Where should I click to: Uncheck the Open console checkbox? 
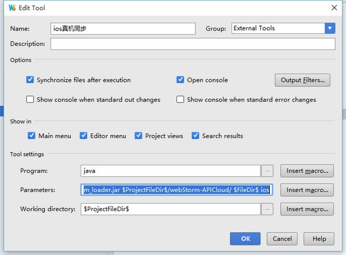coord(180,79)
